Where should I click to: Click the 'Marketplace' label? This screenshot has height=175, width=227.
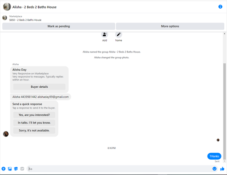pos(16,16)
